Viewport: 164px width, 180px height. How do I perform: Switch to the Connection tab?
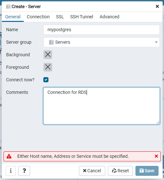pos(38,17)
